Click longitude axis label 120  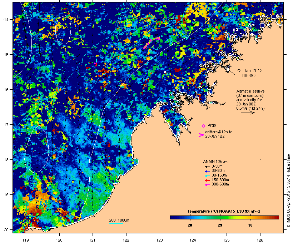pos(59,240)
